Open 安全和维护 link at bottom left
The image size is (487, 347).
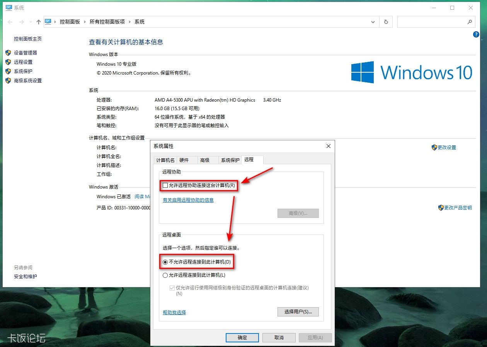click(26, 277)
